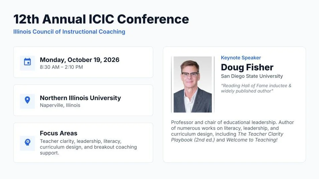Click the calendar icon beside the date
This screenshot has width=319, height=179.
(28, 62)
